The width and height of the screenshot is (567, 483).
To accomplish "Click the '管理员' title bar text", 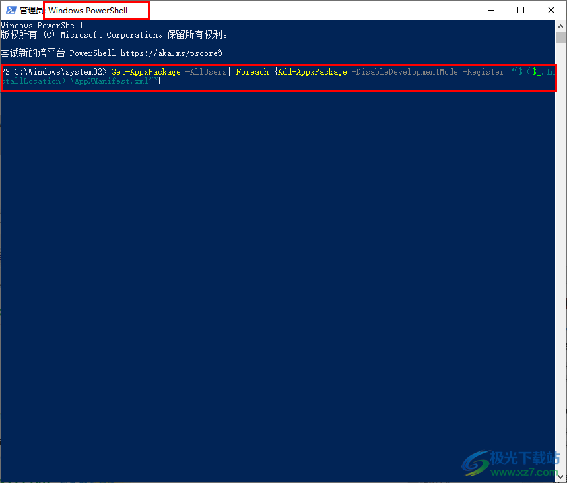I will [x=31, y=10].
